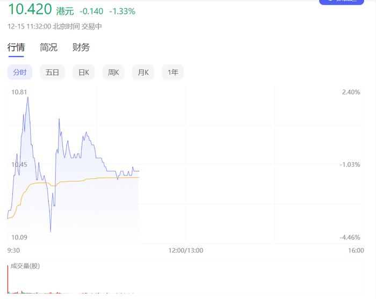Click the tall red opening volume bar

(x=8, y=279)
